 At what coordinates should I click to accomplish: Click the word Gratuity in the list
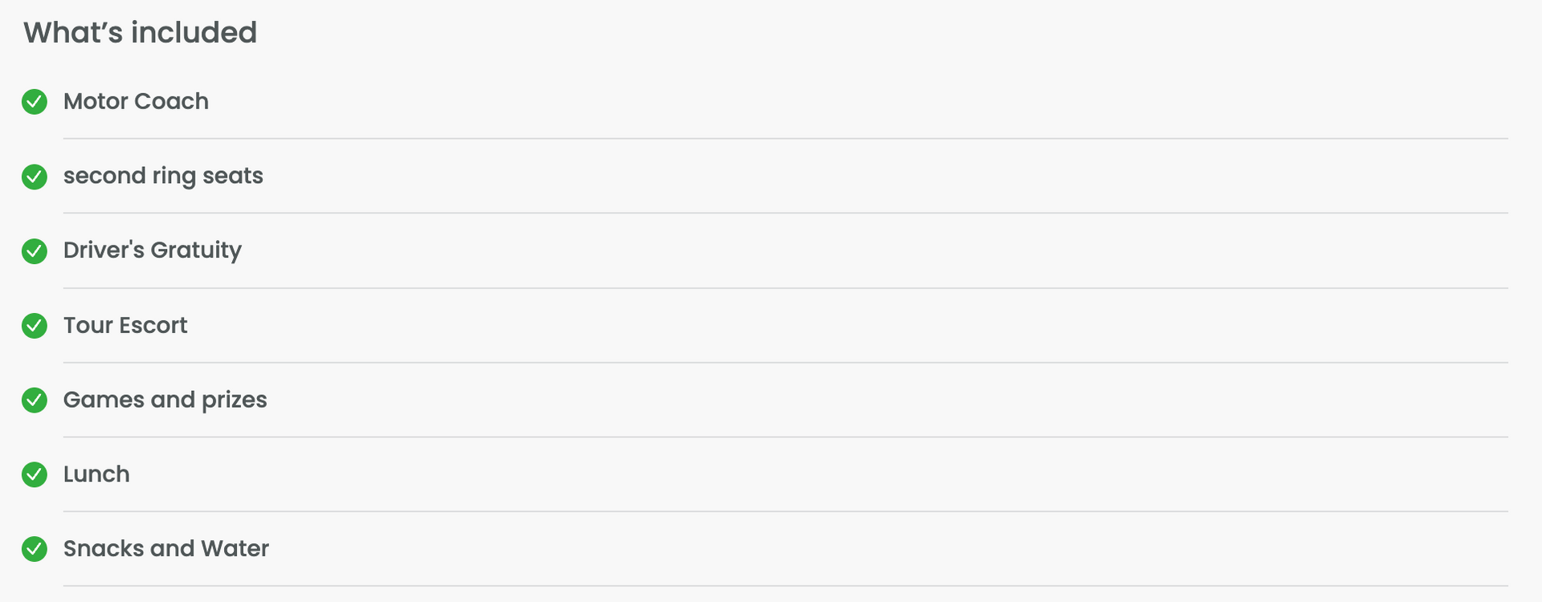(x=196, y=251)
